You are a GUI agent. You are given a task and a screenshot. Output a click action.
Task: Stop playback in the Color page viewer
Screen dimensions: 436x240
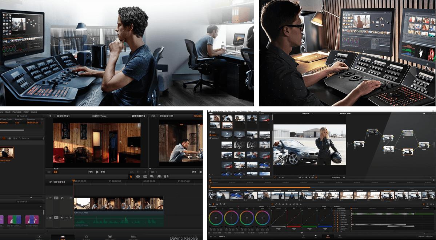tap(306, 177)
